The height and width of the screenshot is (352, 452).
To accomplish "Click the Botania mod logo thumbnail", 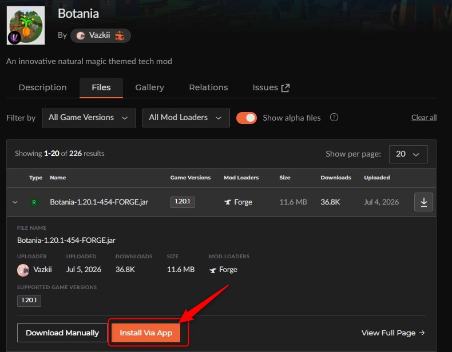I will [26, 26].
